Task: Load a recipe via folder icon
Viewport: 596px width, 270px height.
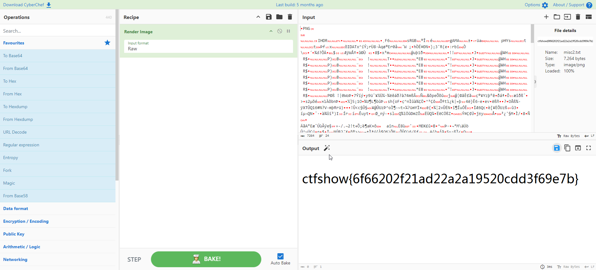Action: point(279,17)
